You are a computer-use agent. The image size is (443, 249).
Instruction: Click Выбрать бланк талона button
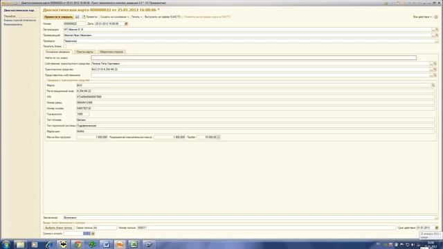click(59, 228)
